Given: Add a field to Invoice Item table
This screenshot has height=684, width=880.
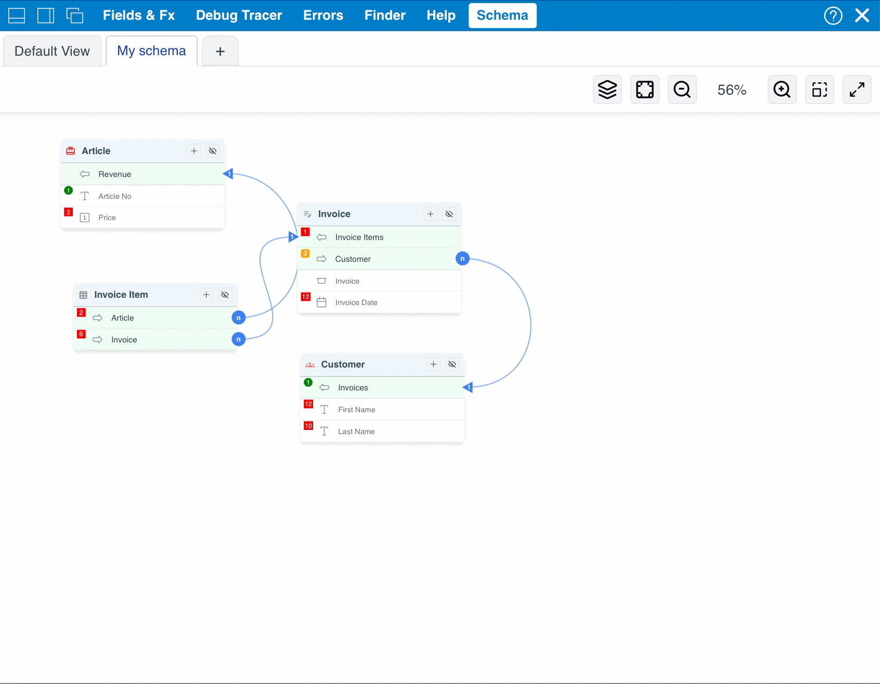Looking at the screenshot, I should click(x=206, y=295).
